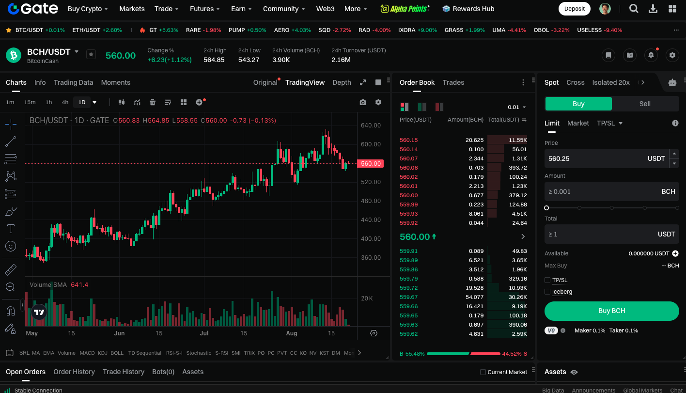Select the trend line drawing tool

[x=11, y=141]
